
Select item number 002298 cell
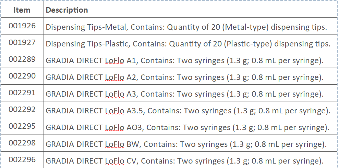(22, 143)
